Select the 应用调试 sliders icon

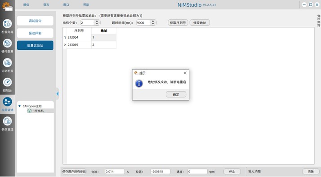[7, 102]
